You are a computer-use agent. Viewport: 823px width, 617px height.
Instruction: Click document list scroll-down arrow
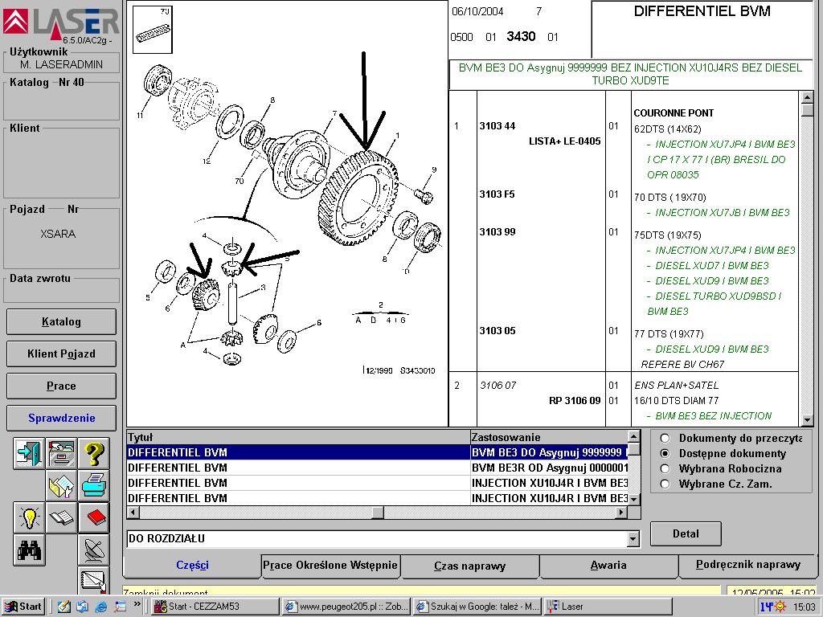tap(633, 499)
